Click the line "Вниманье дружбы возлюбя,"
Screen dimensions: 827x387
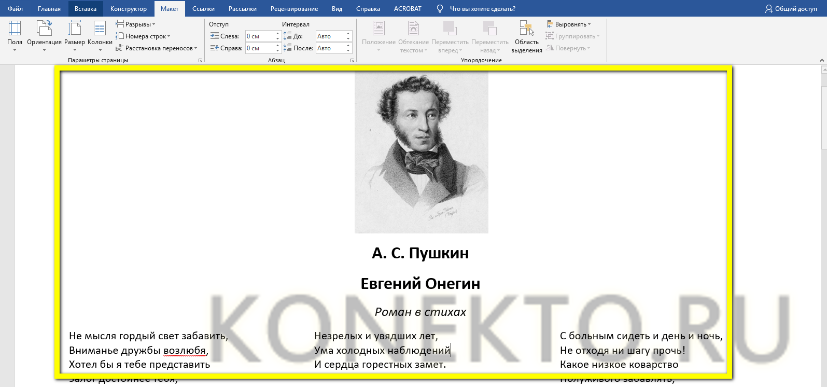tap(138, 351)
